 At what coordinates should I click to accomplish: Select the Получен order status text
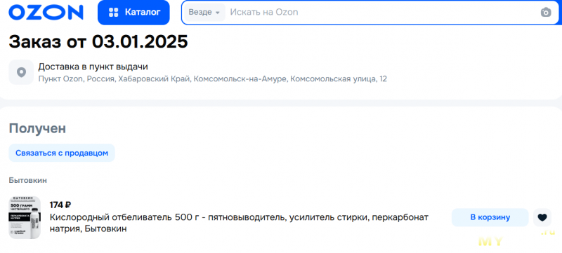(x=37, y=129)
